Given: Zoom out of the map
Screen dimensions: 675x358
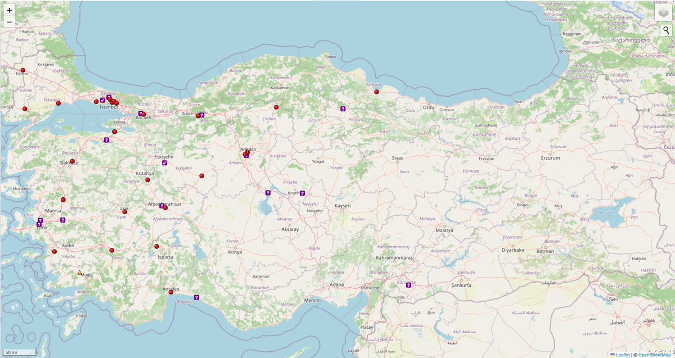Looking at the screenshot, I should (x=10, y=22).
